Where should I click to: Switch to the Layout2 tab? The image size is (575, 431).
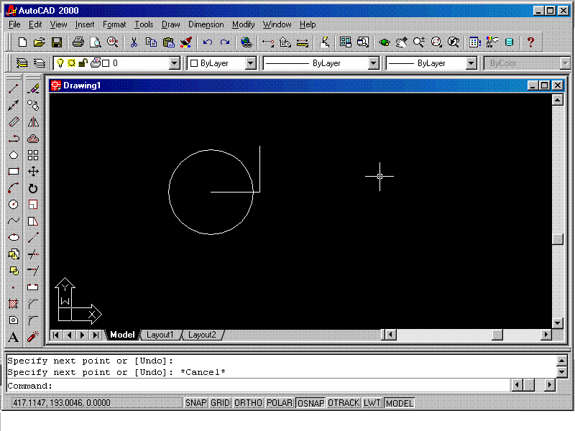pyautogui.click(x=202, y=335)
